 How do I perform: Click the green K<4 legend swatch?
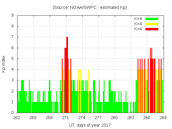[x=152, y=19]
